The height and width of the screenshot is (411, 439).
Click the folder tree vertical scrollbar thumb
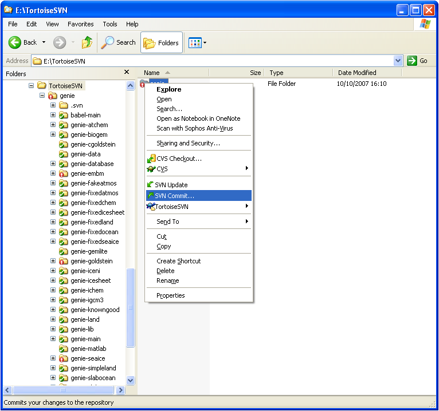(x=130, y=307)
